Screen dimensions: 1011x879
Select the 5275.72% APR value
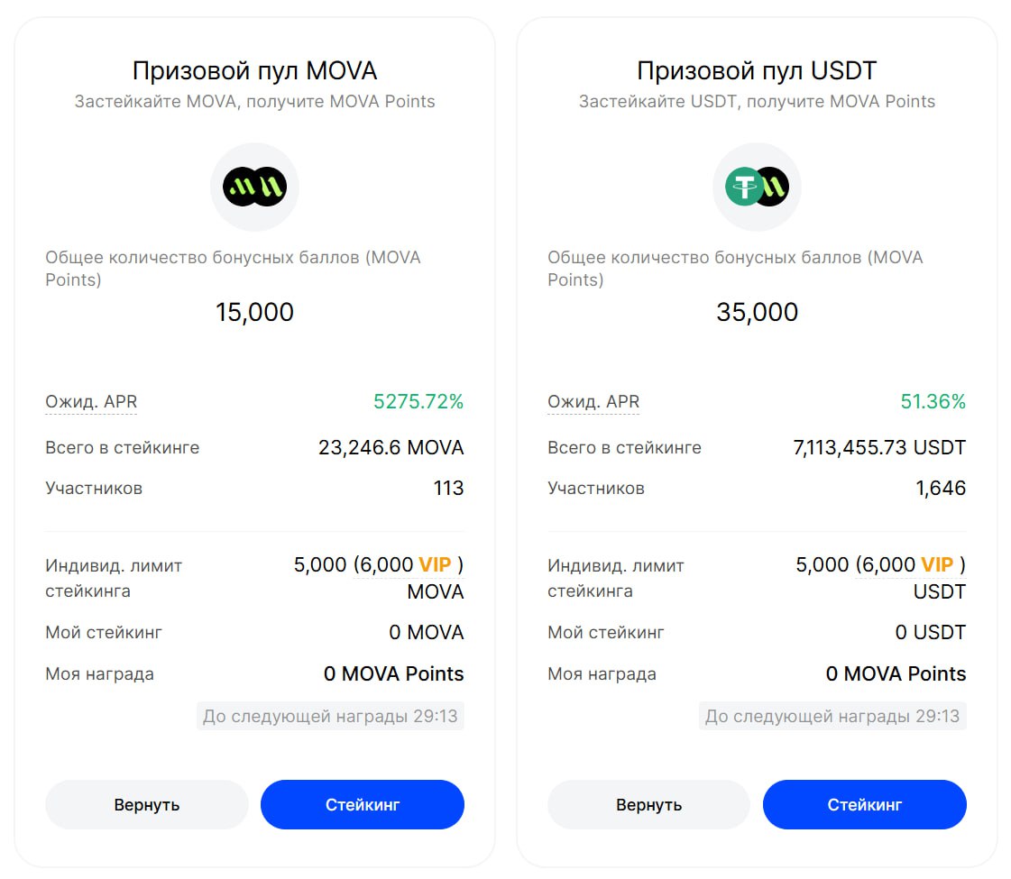point(418,402)
